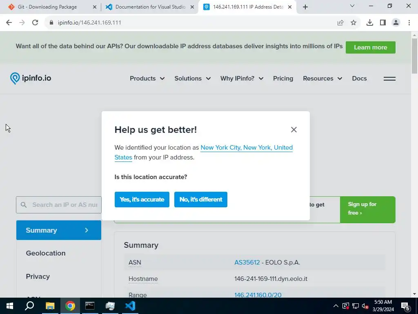Switch to Documentation for Visual Studio tab
The height and width of the screenshot is (314, 418).
coord(150,7)
